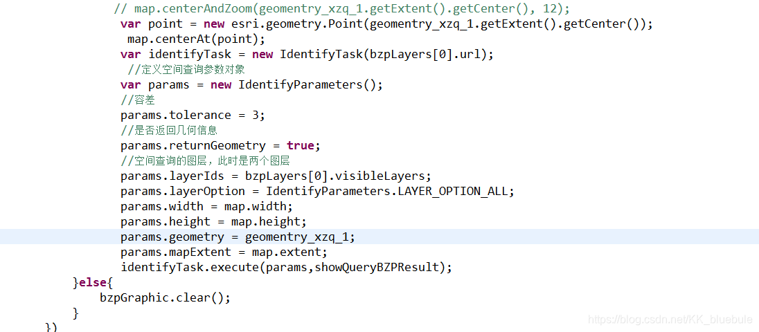Click the map.centerAt(point) line
This screenshot has width=759, height=332.
197,39
